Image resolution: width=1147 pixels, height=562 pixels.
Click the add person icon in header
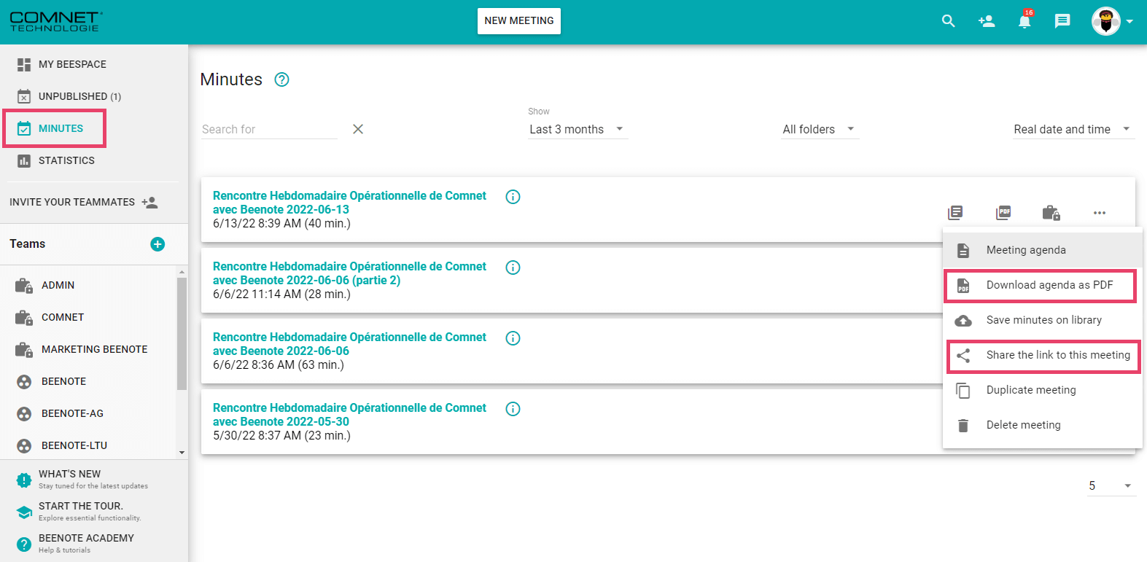click(987, 21)
